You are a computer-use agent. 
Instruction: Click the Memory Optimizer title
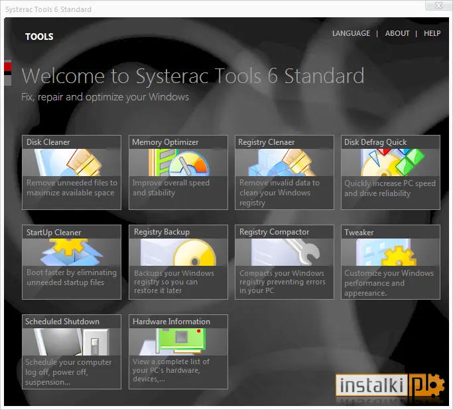tap(165, 142)
